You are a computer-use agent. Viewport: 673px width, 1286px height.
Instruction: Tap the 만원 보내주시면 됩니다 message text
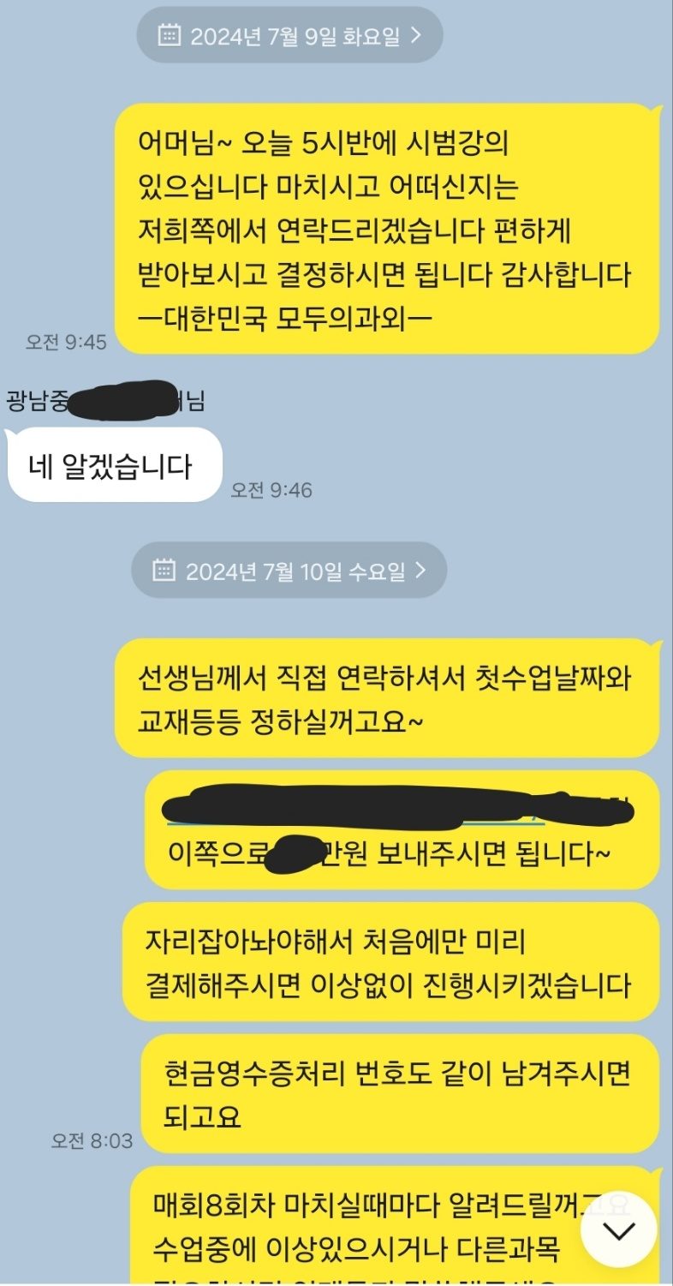tap(469, 853)
